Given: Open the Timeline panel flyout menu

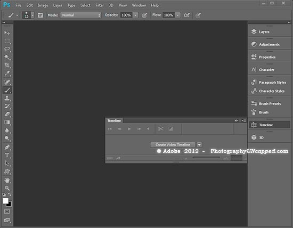Looking at the screenshot, I should tap(243, 120).
